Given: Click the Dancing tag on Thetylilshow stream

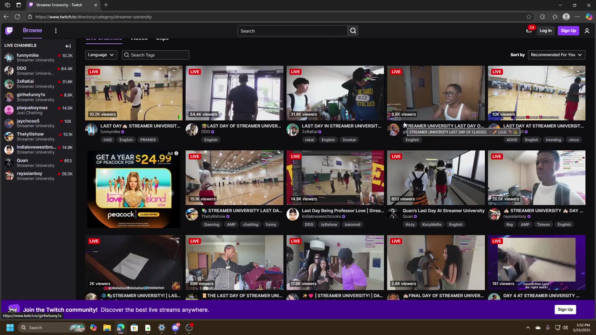Looking at the screenshot, I should tap(212, 224).
